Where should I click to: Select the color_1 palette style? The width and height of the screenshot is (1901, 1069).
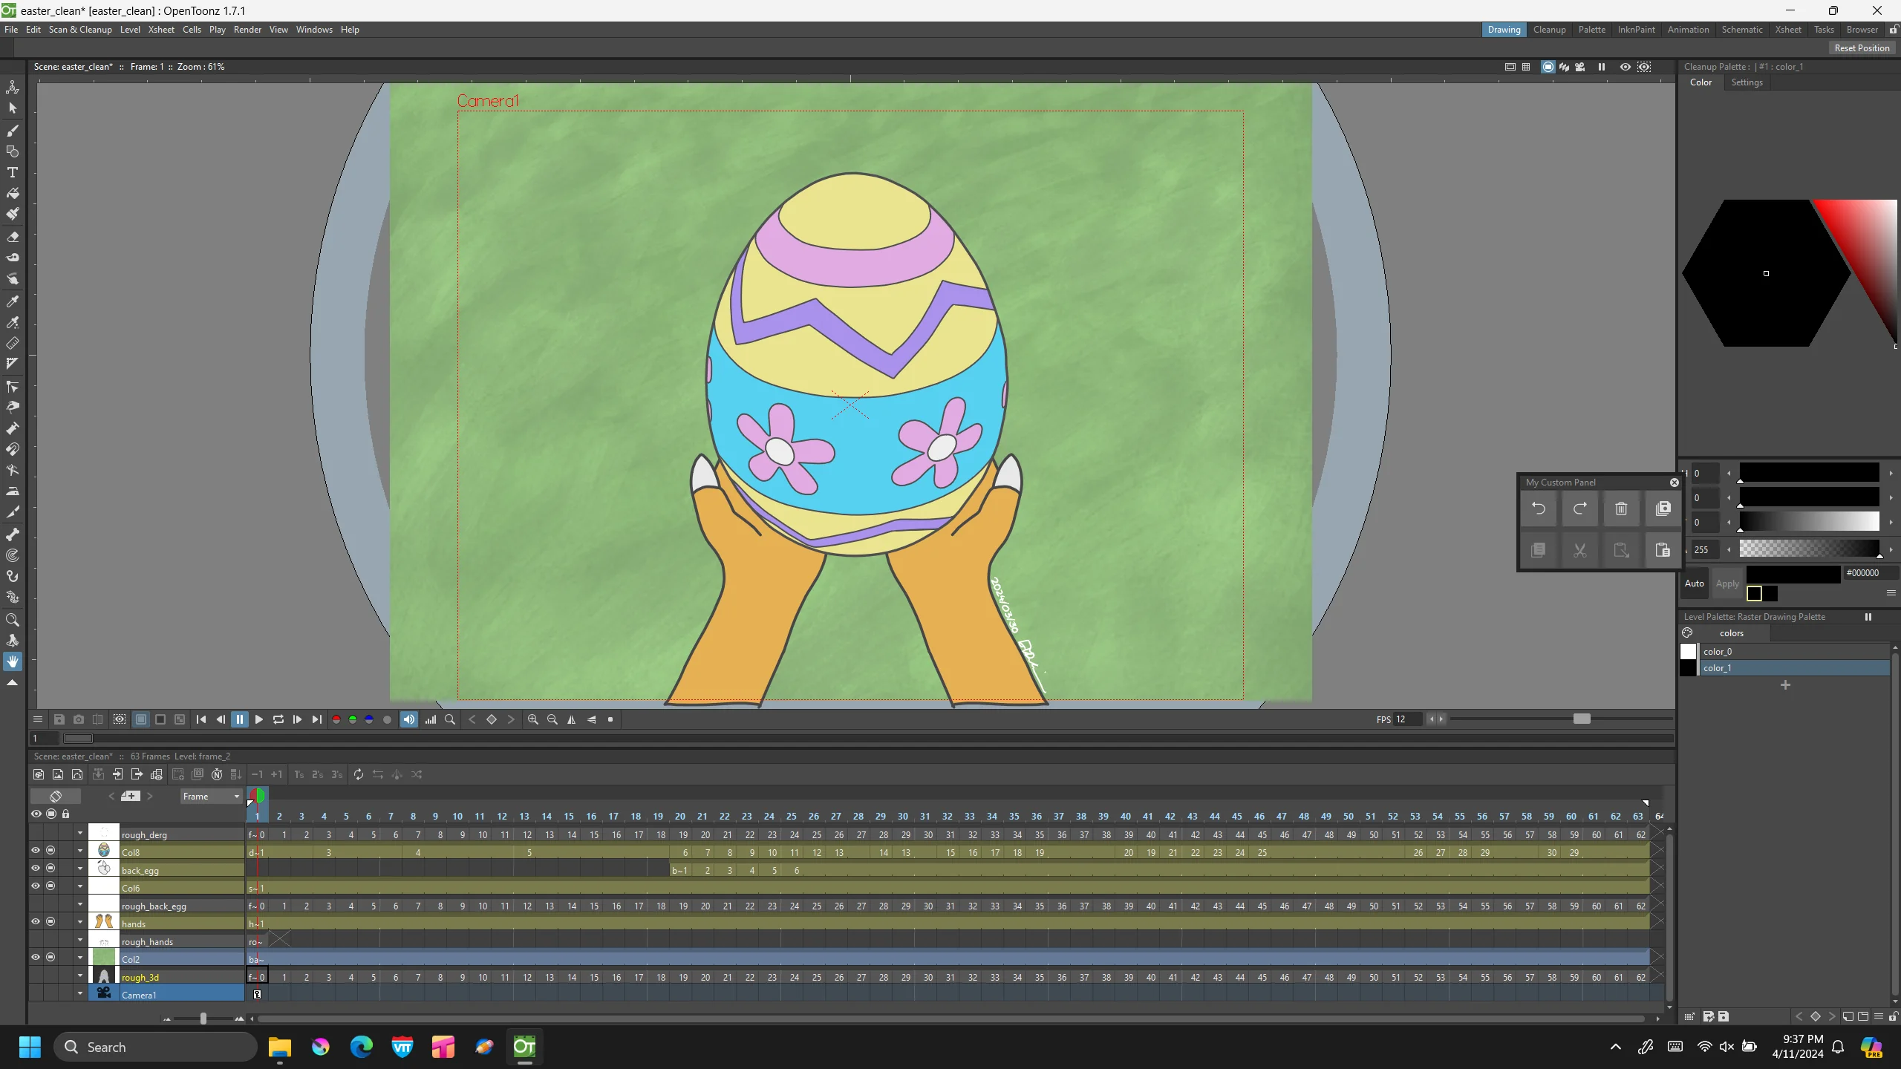point(1784,668)
